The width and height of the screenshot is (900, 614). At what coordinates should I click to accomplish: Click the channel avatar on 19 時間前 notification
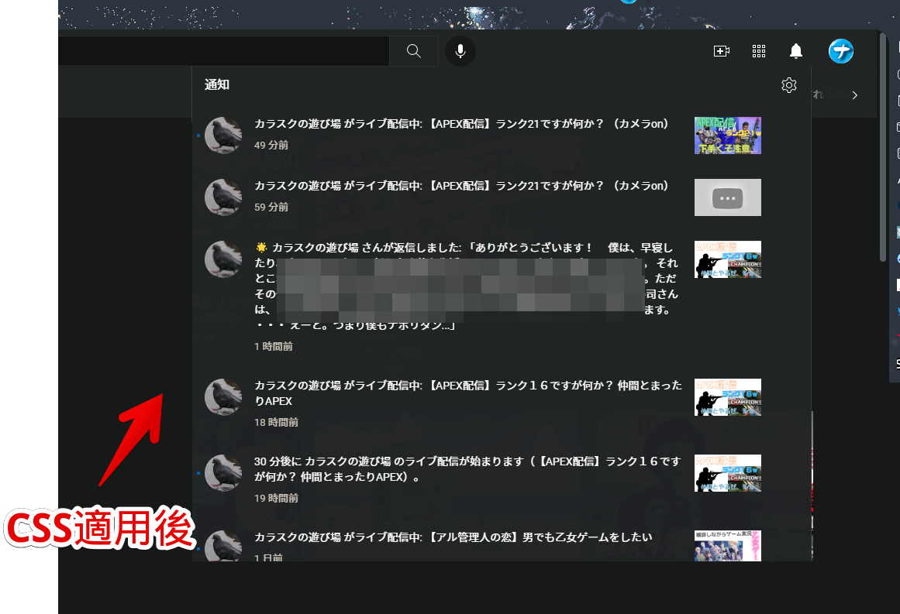pos(223,473)
